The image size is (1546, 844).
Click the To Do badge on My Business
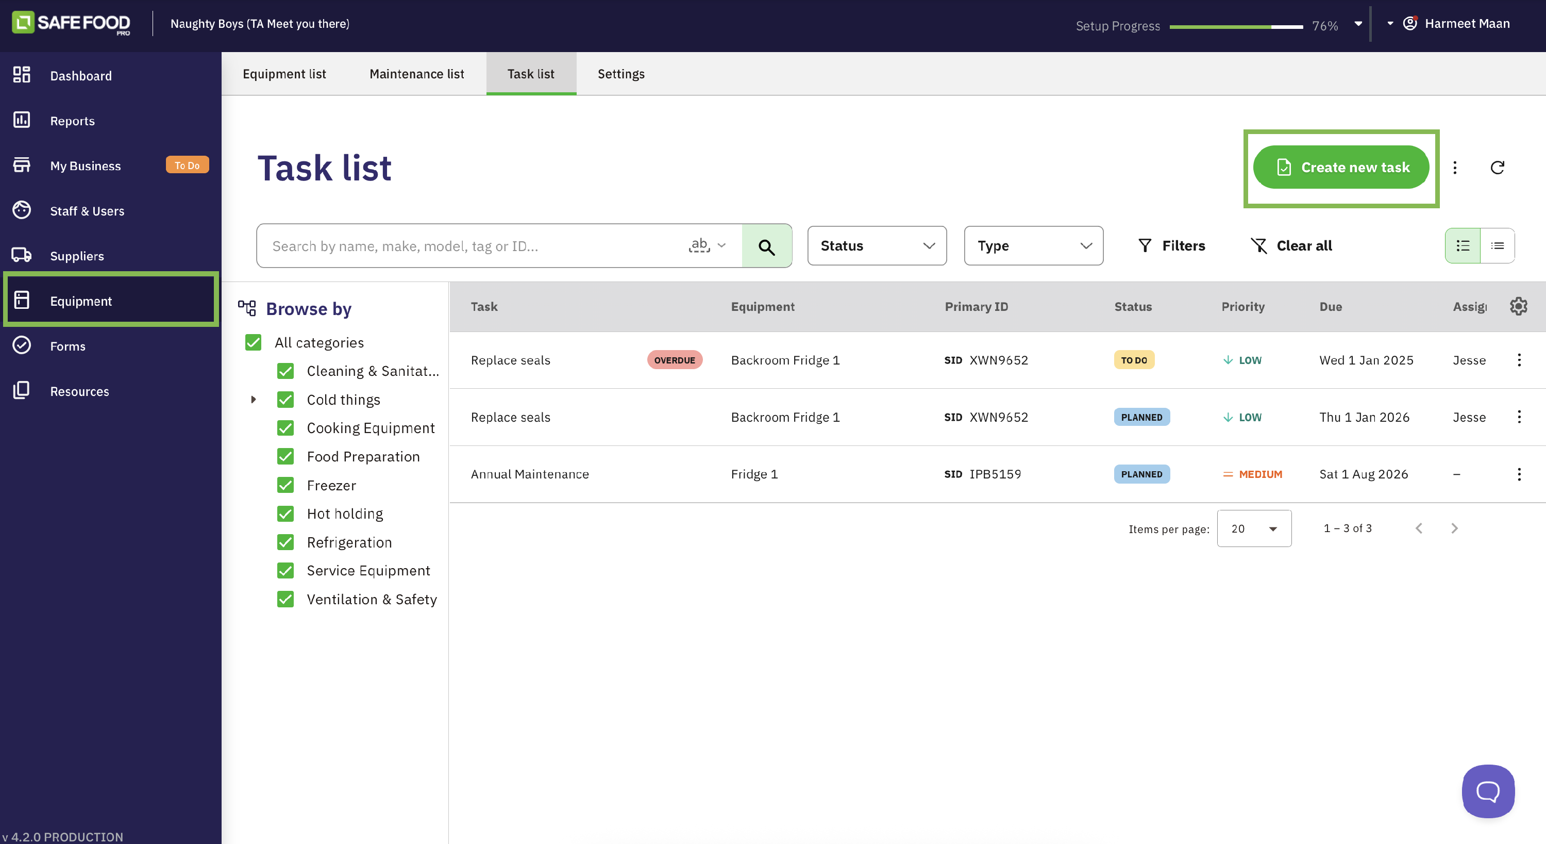tap(187, 165)
